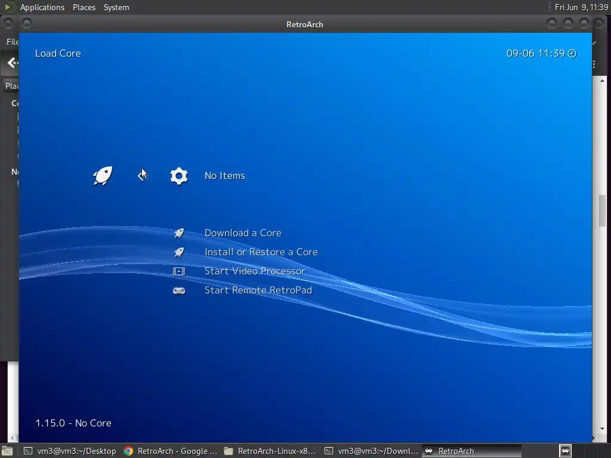
Task: Click the MATE logo icon in the top panel
Action: (10, 7)
